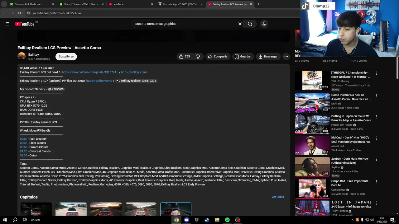Switch to Discord on the taskbar
The image size is (399, 224).
point(186,220)
